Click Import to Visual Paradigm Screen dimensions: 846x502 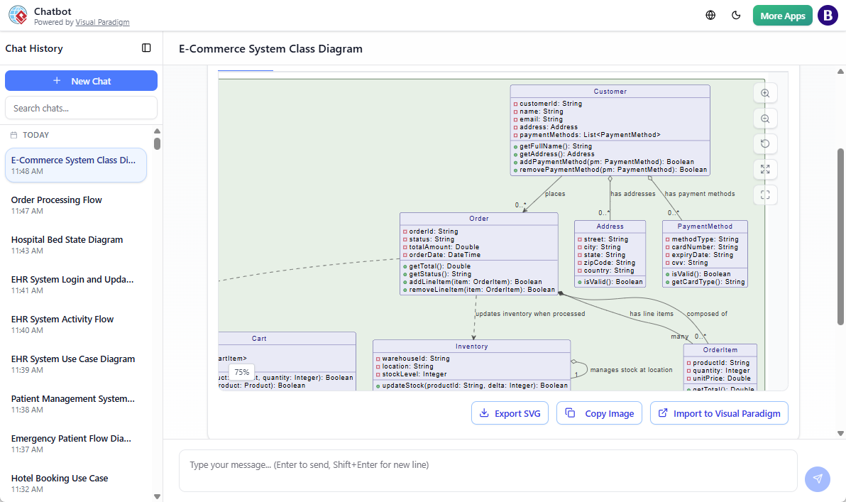point(719,413)
